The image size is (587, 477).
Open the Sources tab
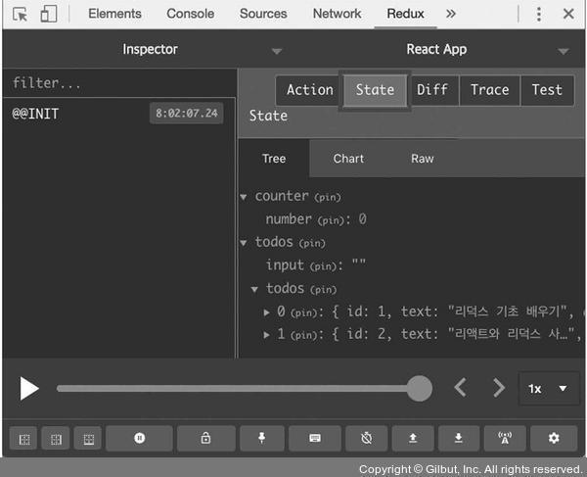[263, 14]
